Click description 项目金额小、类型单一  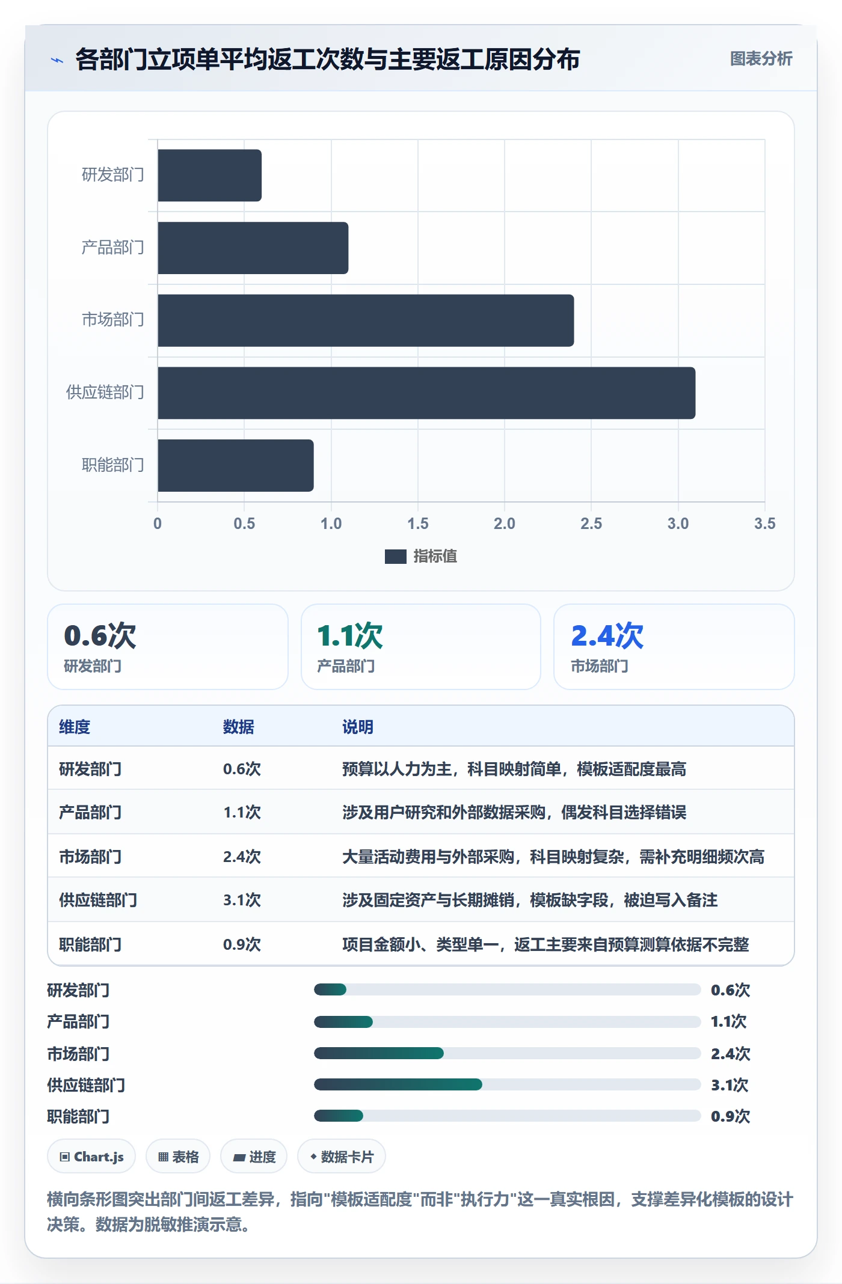[x=545, y=944]
